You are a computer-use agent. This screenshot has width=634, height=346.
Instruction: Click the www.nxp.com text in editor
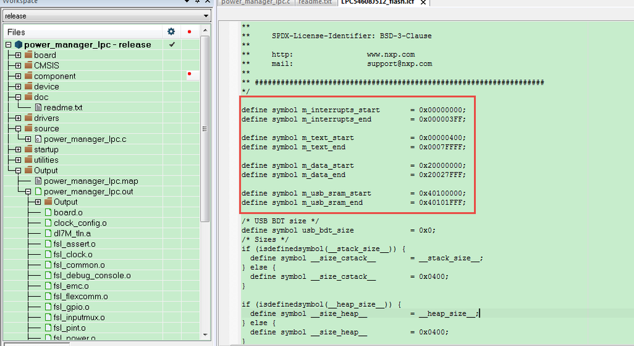point(390,54)
